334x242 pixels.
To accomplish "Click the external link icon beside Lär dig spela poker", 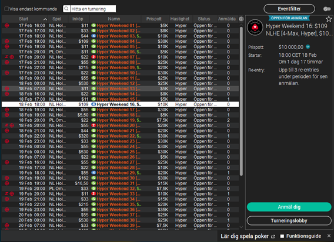I will pyautogui.click(x=273, y=237).
